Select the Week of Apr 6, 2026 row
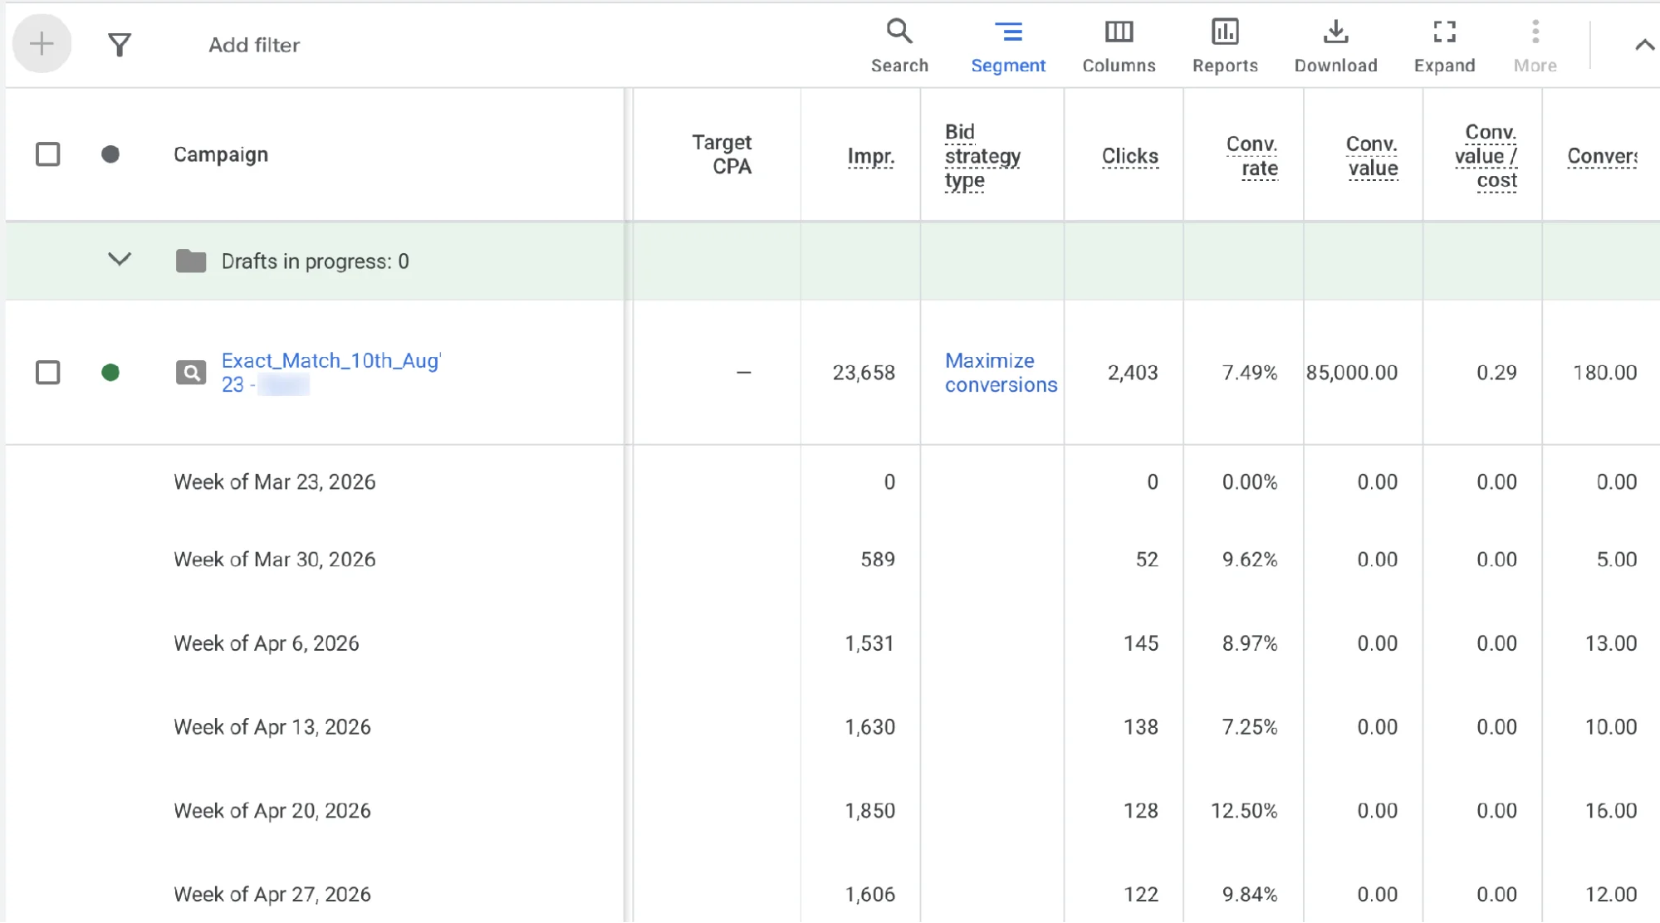Screen dimensions: 1660x923 [x=266, y=643]
